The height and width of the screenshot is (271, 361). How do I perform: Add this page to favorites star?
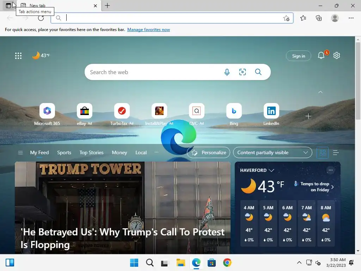tap(286, 18)
